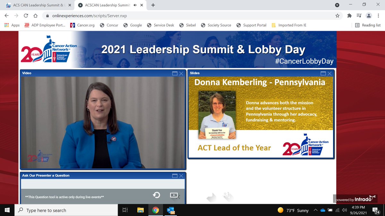The image size is (385, 216).
Task: Go forward using the browser forward arrow
Action: [x=16, y=15]
